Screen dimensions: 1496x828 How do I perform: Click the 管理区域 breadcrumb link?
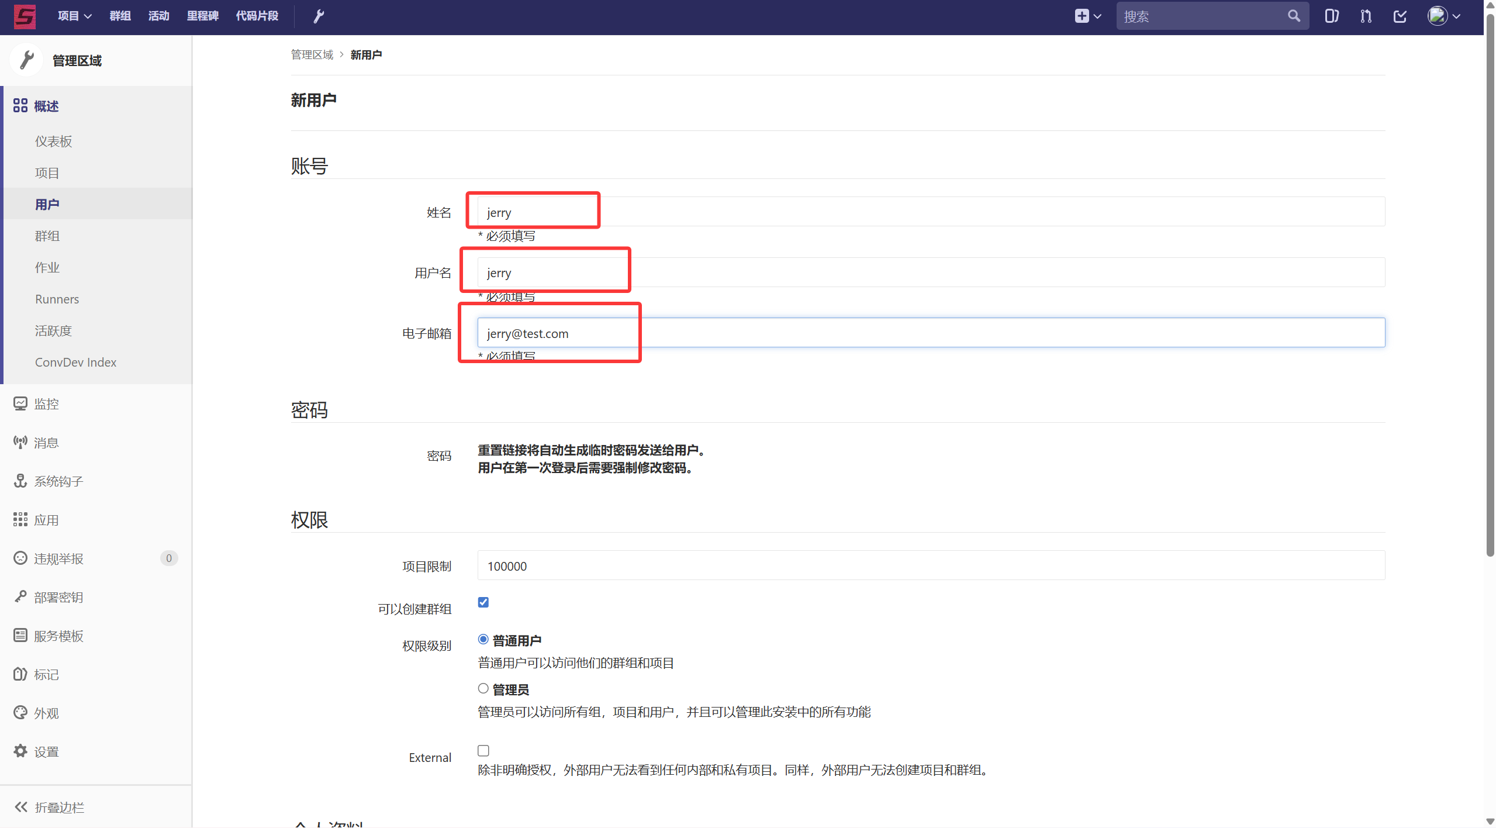pos(312,54)
